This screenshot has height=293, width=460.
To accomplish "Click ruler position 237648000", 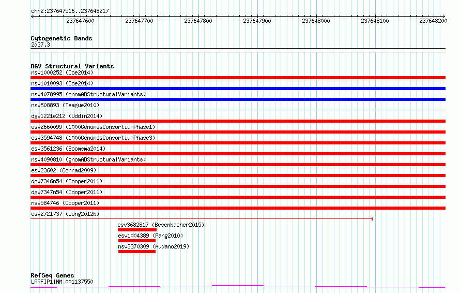I will 316,21.
